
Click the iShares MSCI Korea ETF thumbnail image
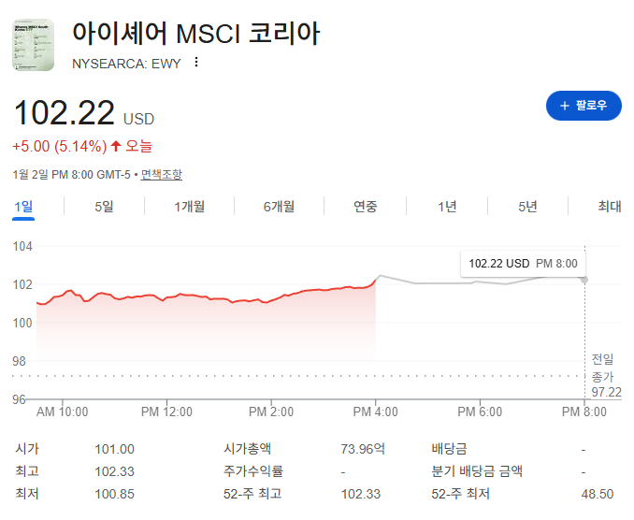click(x=33, y=45)
